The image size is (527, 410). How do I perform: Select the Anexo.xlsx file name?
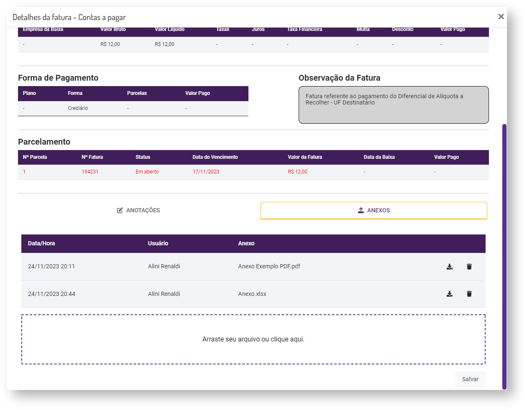click(x=252, y=294)
